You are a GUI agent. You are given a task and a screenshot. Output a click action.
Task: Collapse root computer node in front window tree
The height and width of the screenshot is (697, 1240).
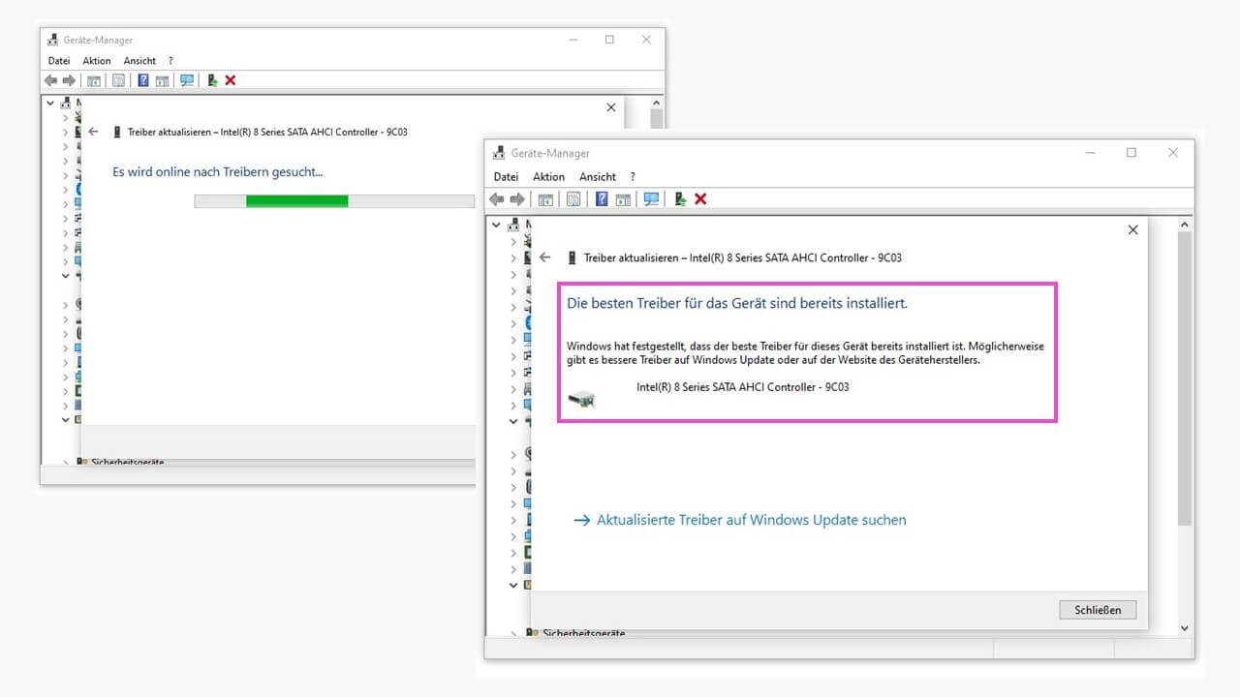tap(497, 225)
